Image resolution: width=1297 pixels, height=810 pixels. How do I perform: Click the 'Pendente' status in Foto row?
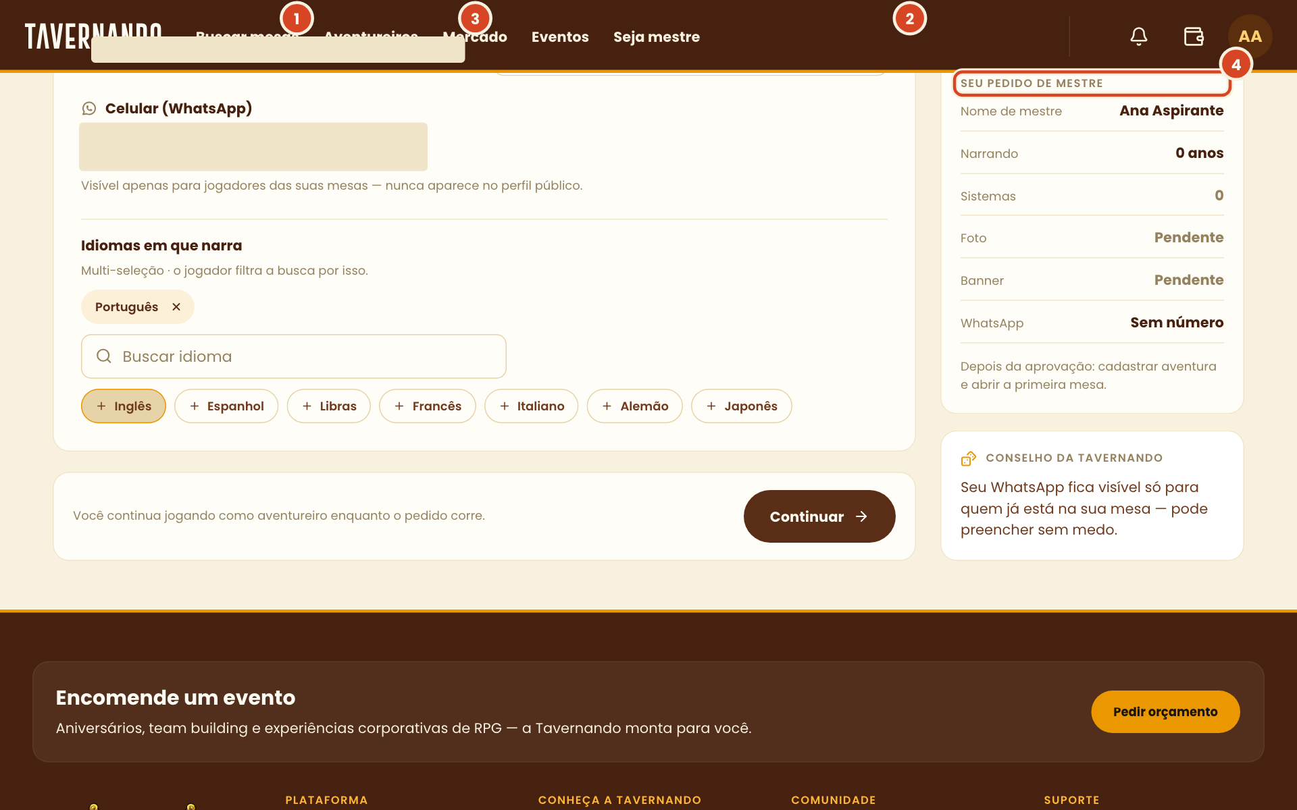(x=1189, y=238)
